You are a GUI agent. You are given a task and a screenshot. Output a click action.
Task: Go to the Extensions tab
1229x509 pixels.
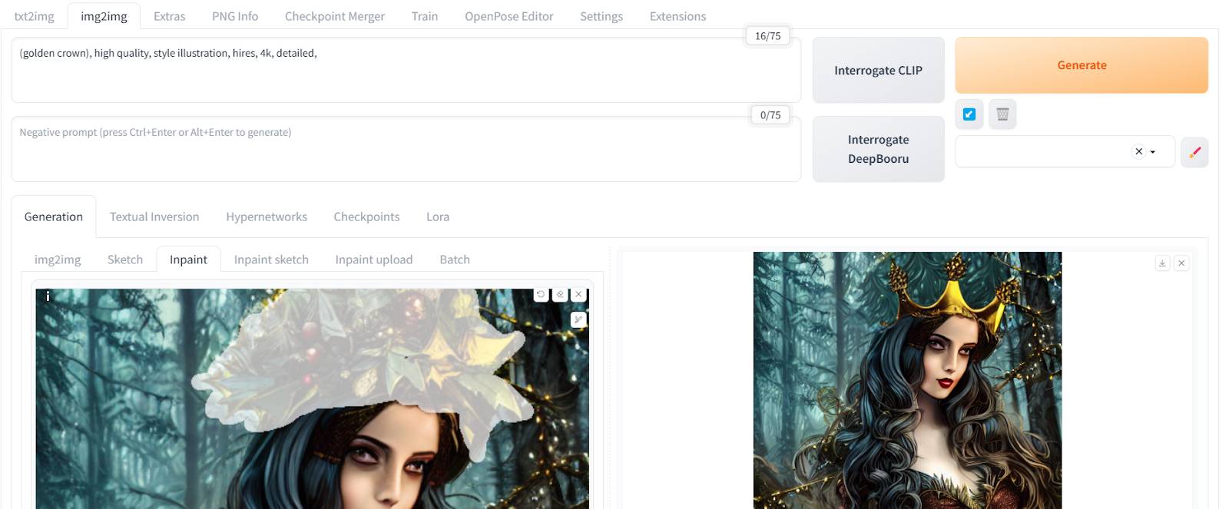[677, 16]
